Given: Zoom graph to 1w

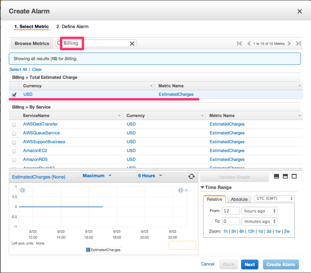Looking at the screenshot, I should click(x=278, y=231).
